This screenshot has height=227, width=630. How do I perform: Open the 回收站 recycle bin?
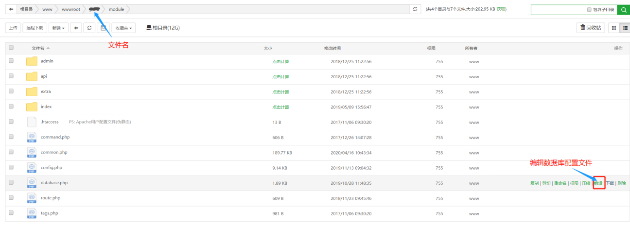[590, 28]
